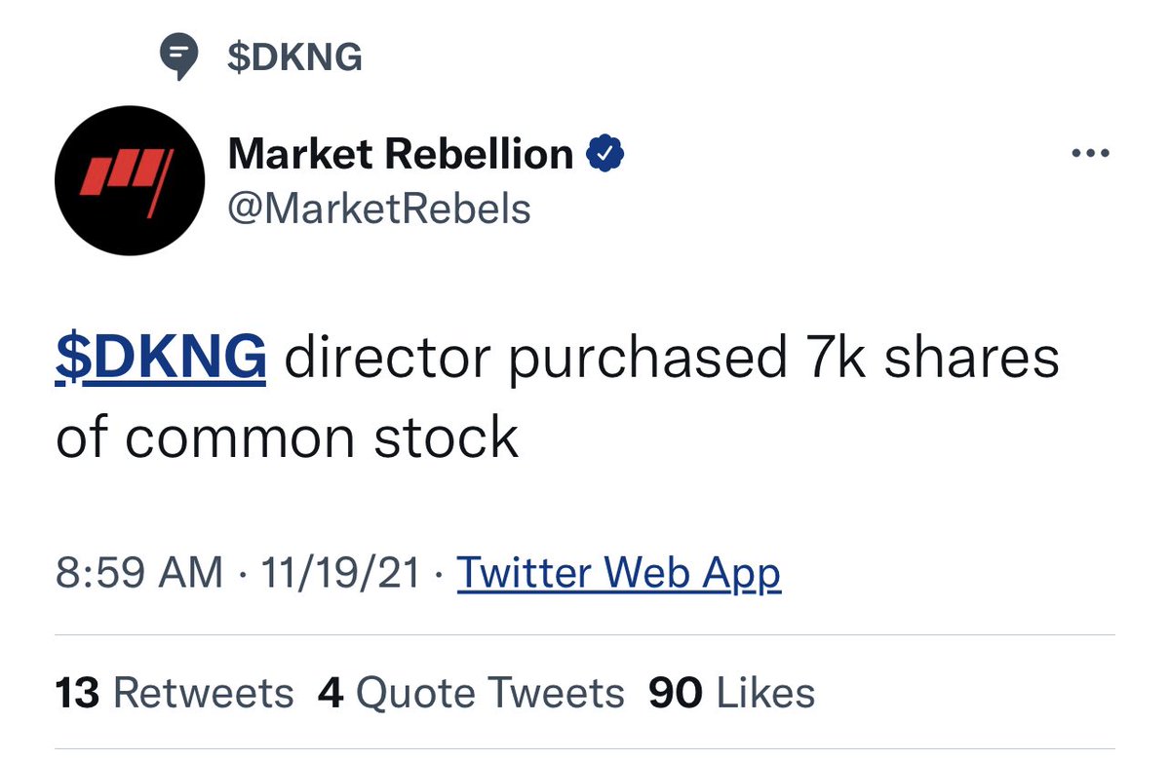Screen dimensions: 1170x761
Task: Open the three-dot more options menu
Action: 1090,154
